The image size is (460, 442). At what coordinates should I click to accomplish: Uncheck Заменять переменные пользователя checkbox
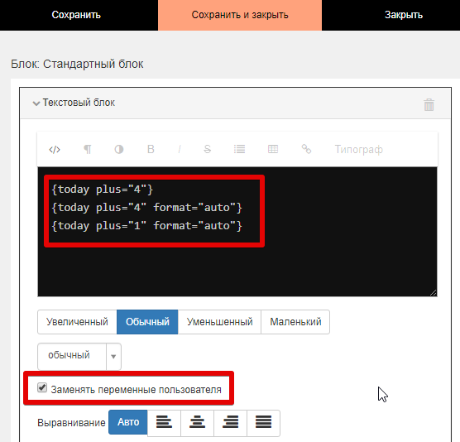(x=42, y=387)
